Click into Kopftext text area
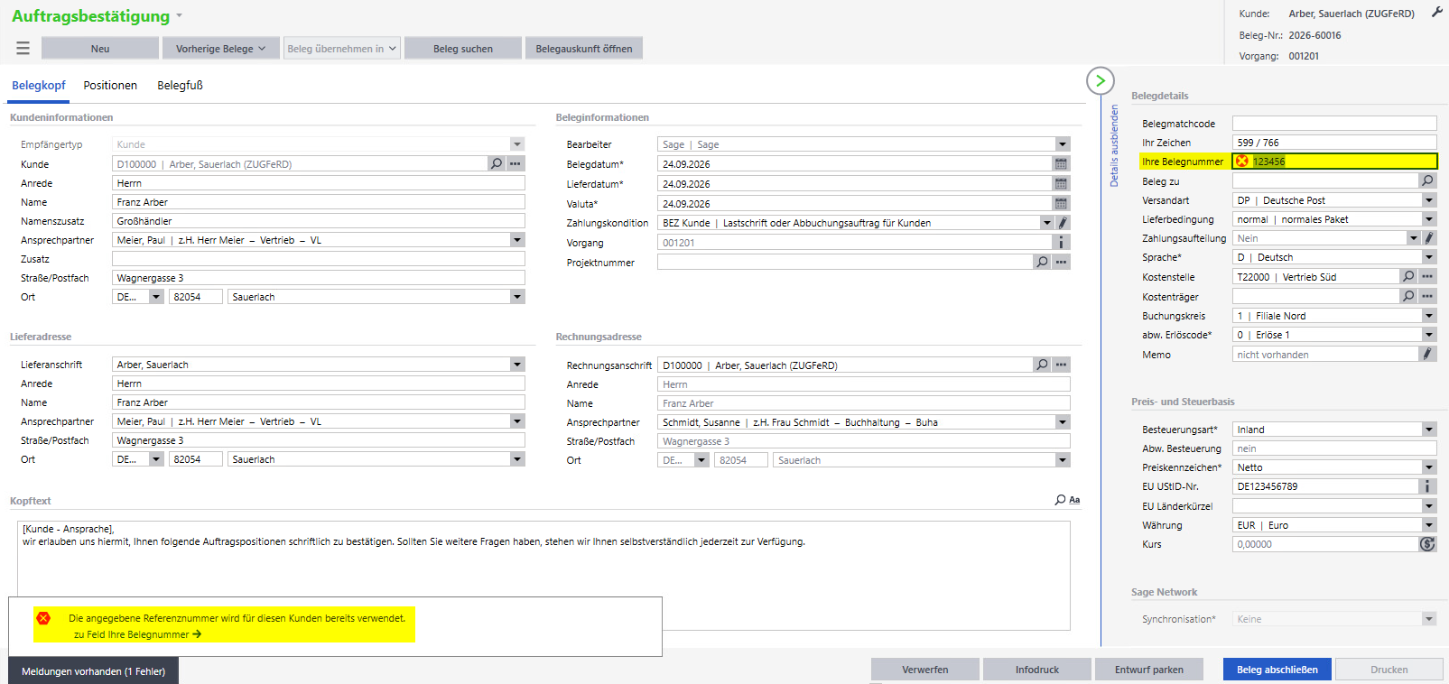 point(543,576)
